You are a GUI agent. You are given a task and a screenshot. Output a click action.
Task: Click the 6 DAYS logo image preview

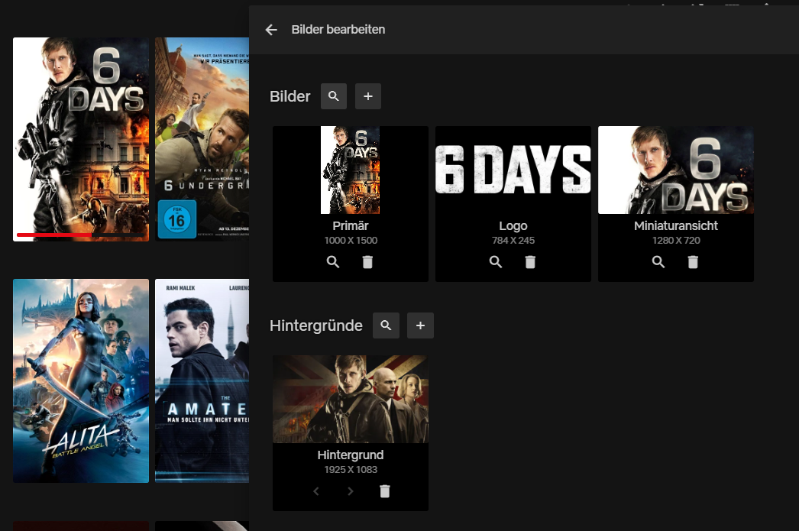tap(513, 170)
